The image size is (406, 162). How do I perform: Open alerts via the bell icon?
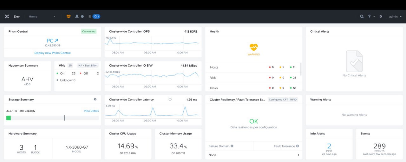(x=77, y=16)
